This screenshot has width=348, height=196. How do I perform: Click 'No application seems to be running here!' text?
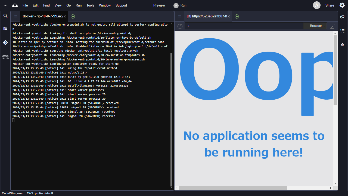[254, 144]
